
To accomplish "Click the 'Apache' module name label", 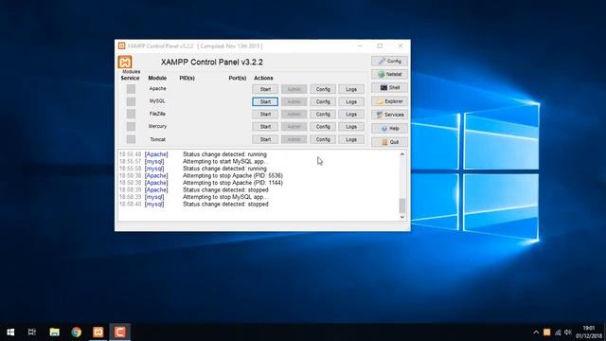I will pyautogui.click(x=158, y=88).
